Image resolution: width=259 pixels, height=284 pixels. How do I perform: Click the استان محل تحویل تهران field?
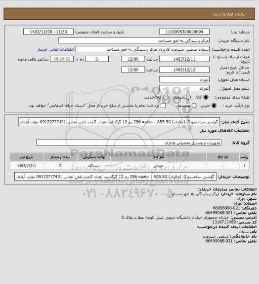pos(184,79)
